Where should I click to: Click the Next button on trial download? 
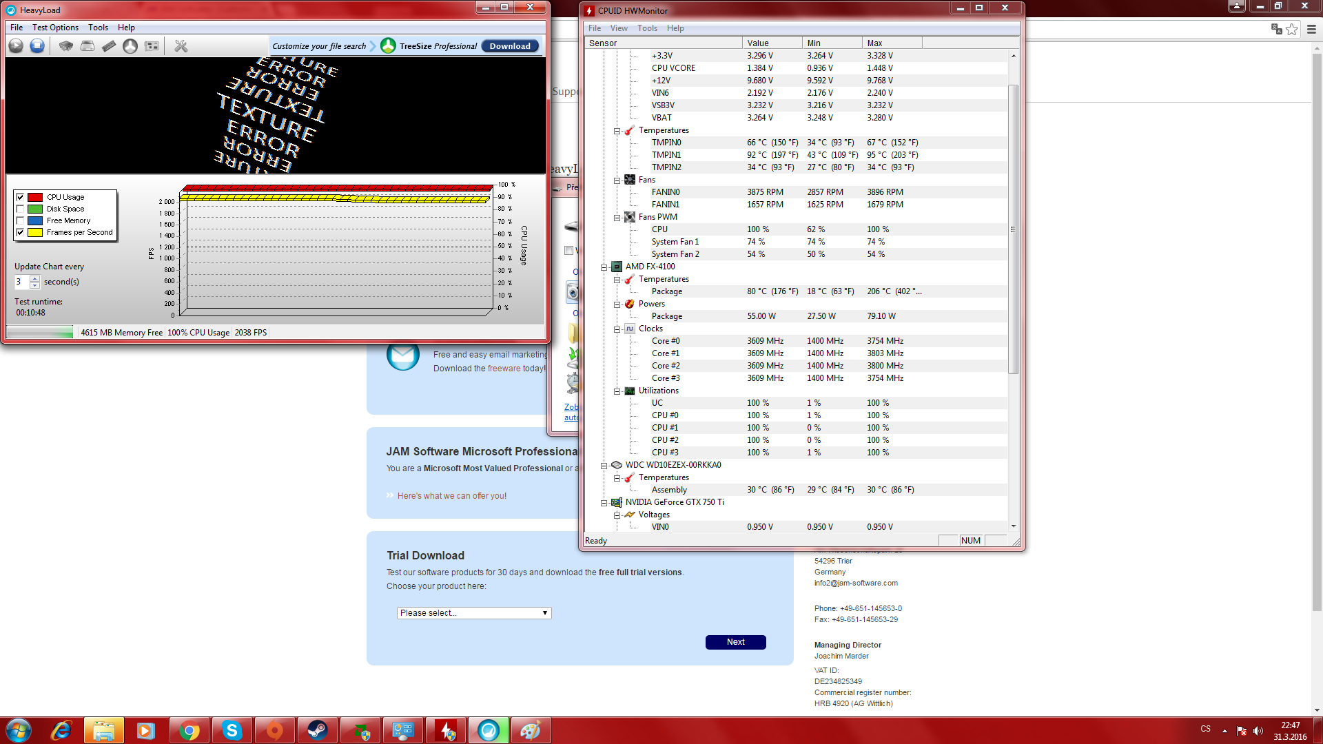coord(735,642)
